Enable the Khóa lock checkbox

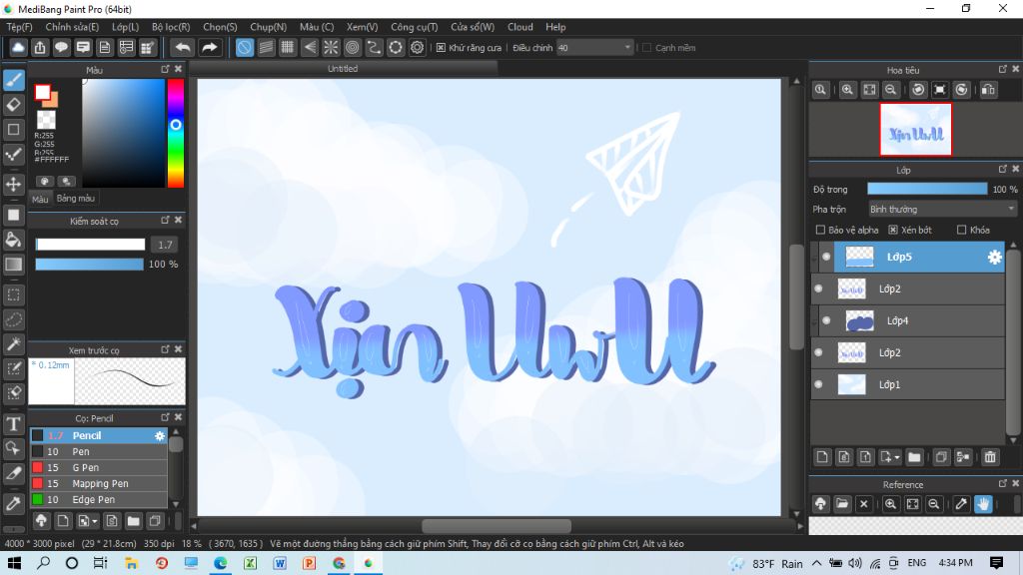pyautogui.click(x=961, y=231)
